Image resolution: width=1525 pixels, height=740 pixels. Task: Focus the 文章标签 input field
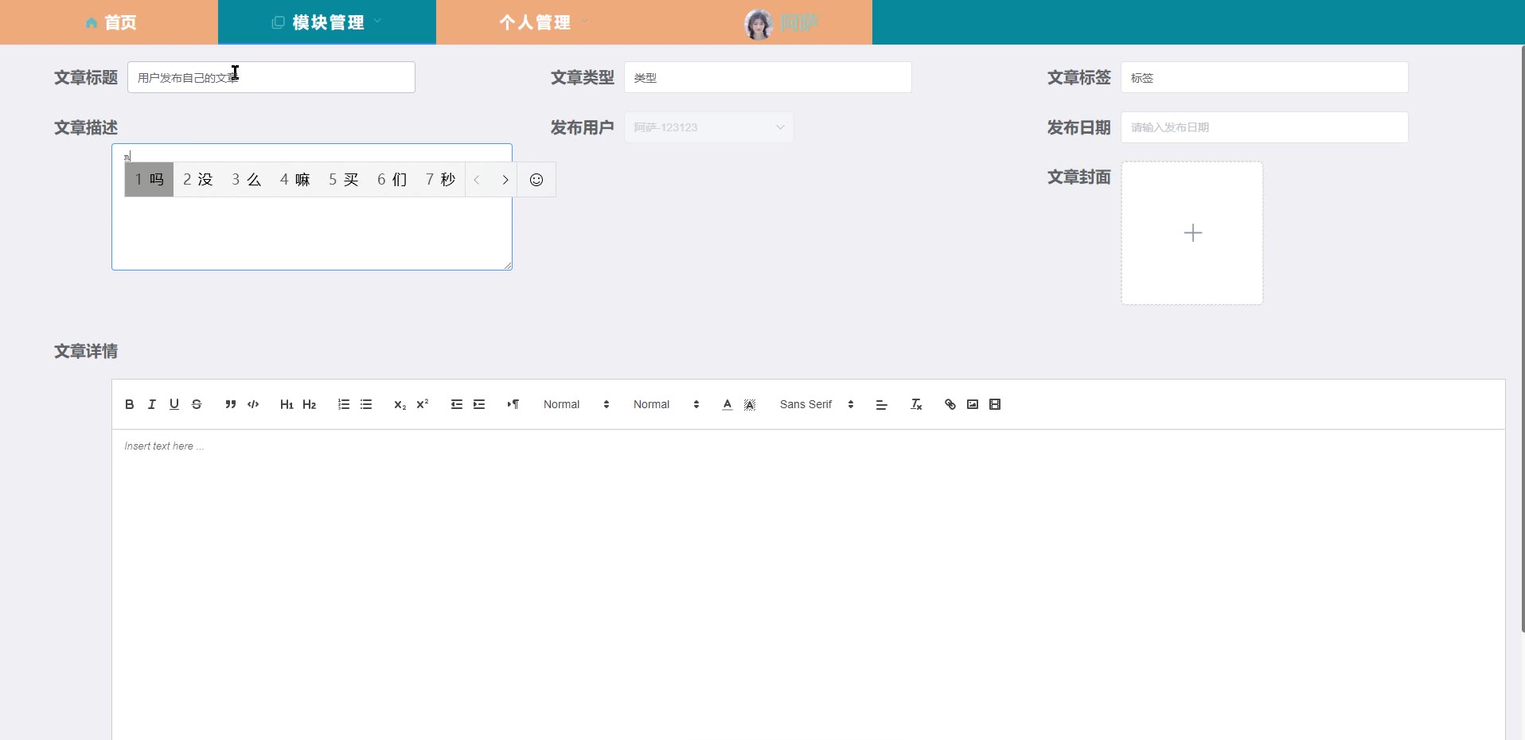point(1265,77)
